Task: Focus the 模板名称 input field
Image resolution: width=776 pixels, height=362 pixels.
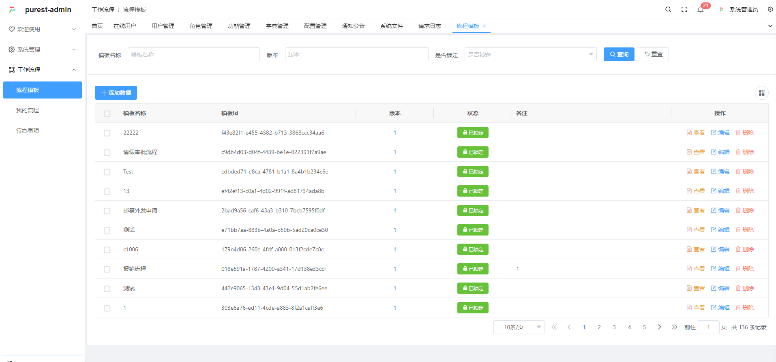Action: [193, 55]
